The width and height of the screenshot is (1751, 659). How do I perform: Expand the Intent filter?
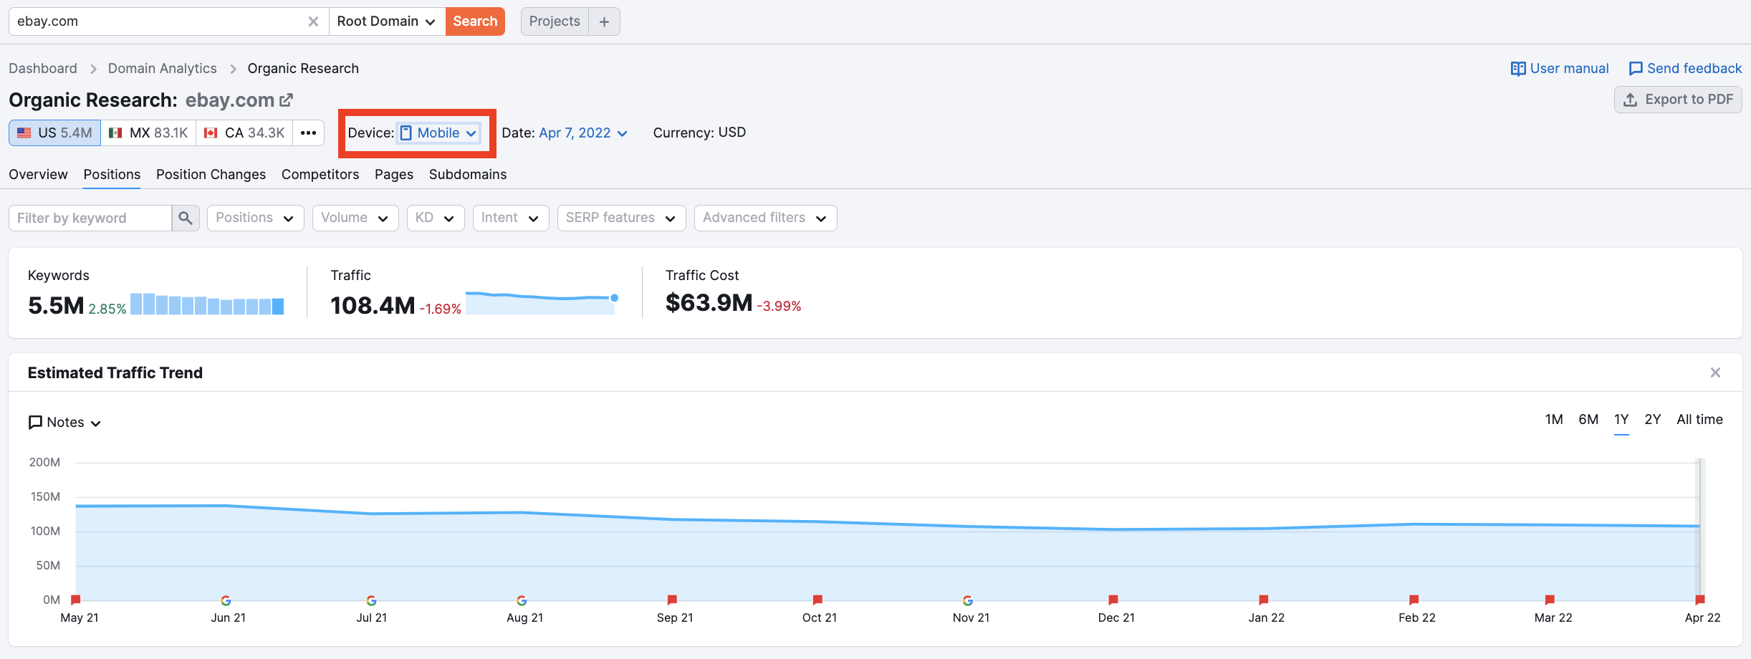tap(511, 218)
